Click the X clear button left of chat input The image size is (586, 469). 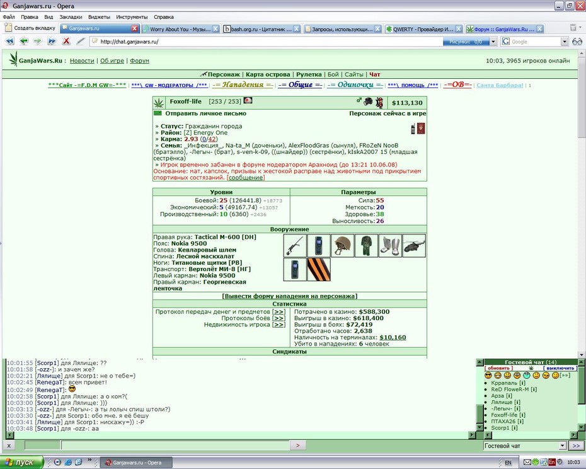click(x=9, y=446)
